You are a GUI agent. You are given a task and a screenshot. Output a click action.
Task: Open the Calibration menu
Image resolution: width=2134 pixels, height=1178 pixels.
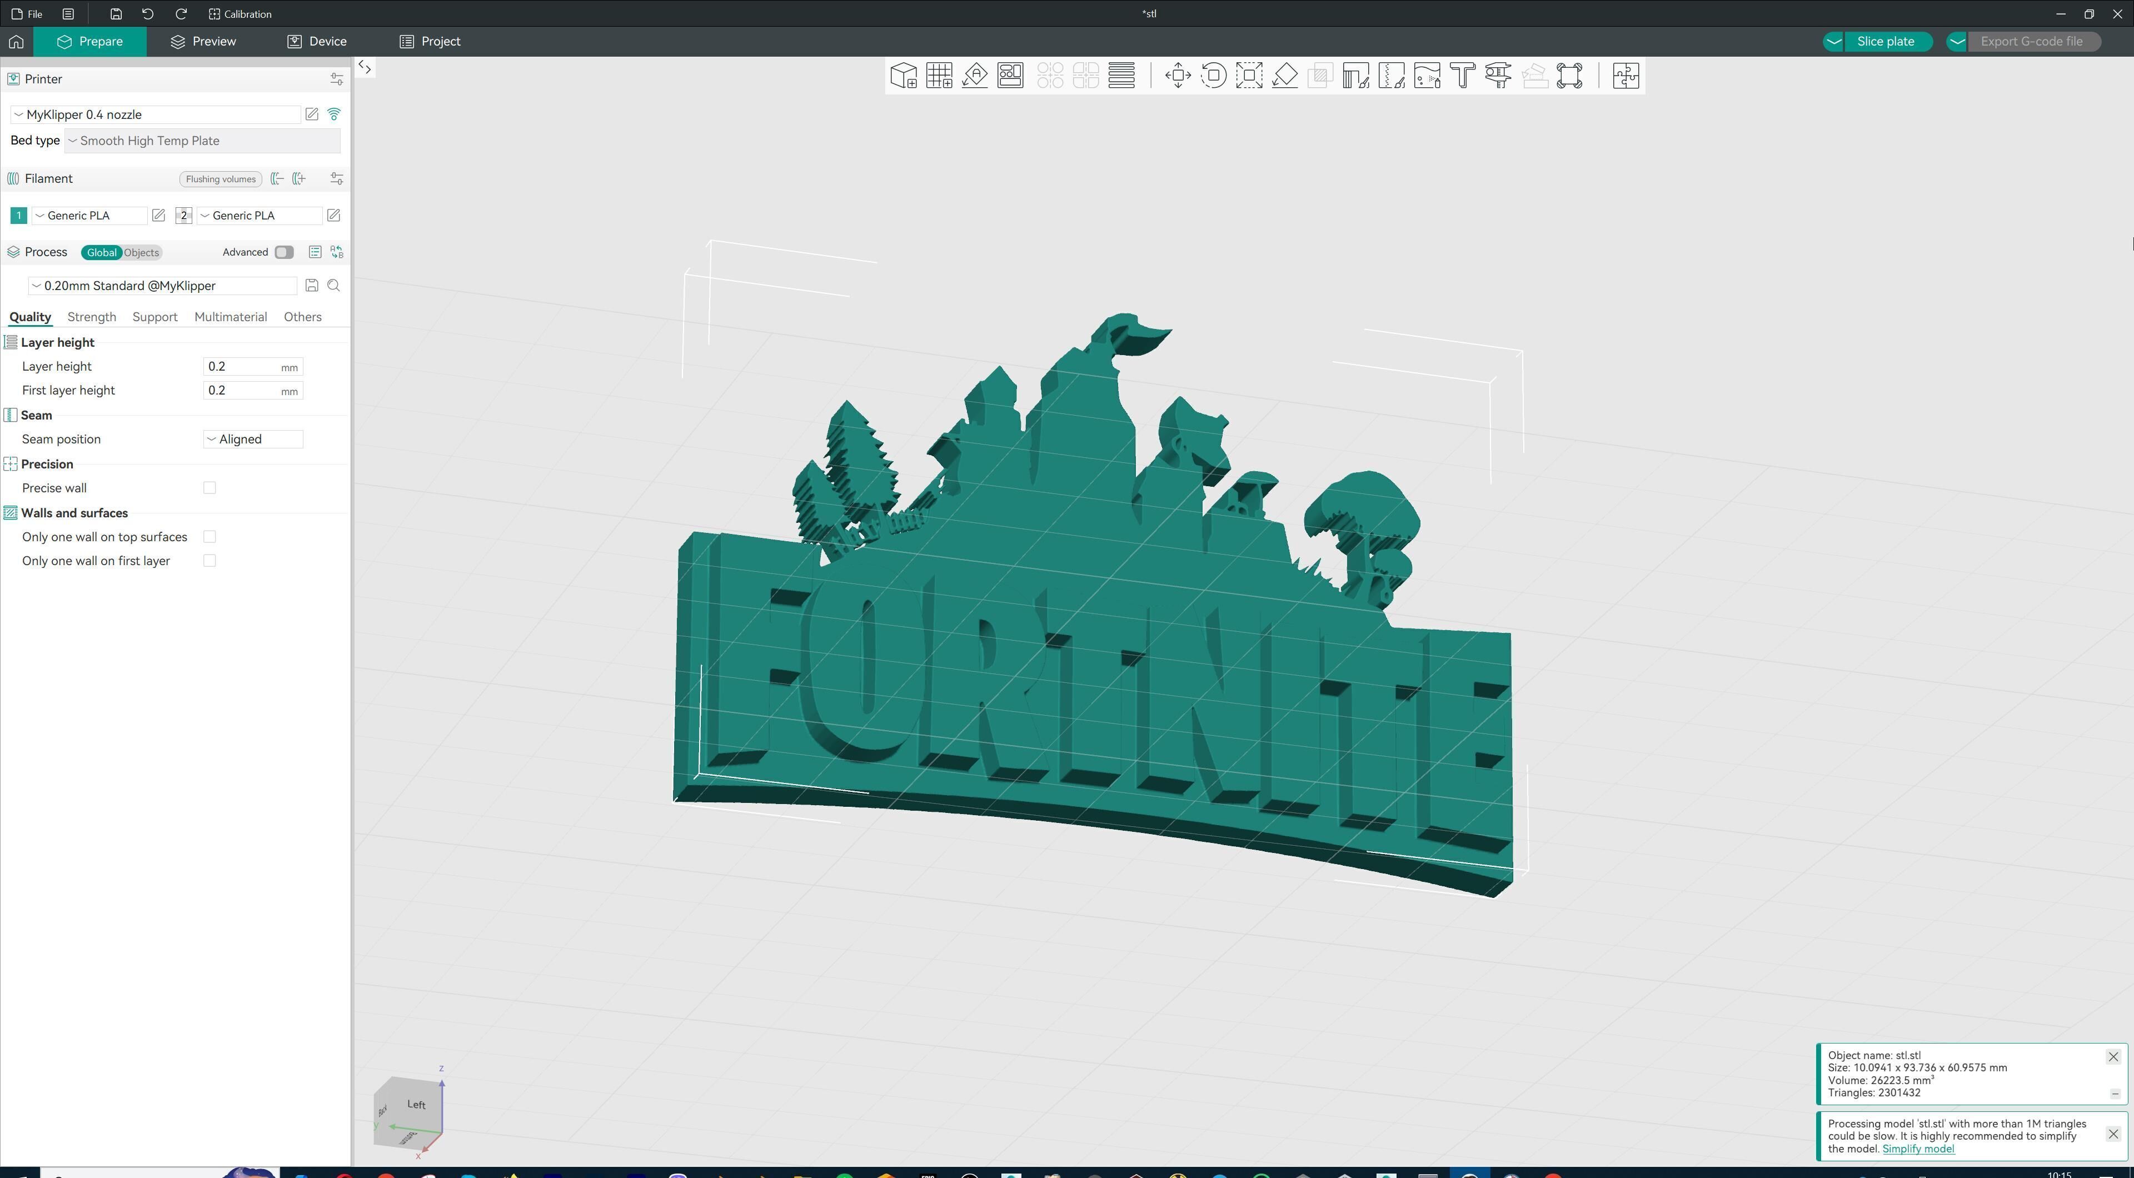pyautogui.click(x=240, y=14)
